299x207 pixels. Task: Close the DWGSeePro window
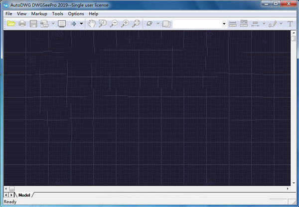[289, 3]
